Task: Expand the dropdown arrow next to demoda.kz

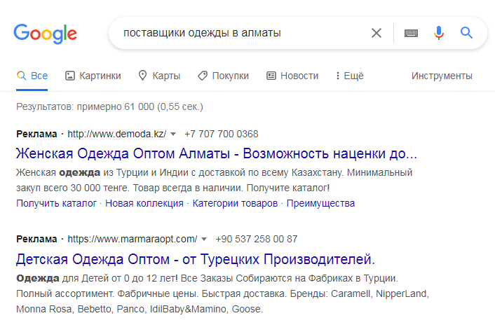Action: 173,134
